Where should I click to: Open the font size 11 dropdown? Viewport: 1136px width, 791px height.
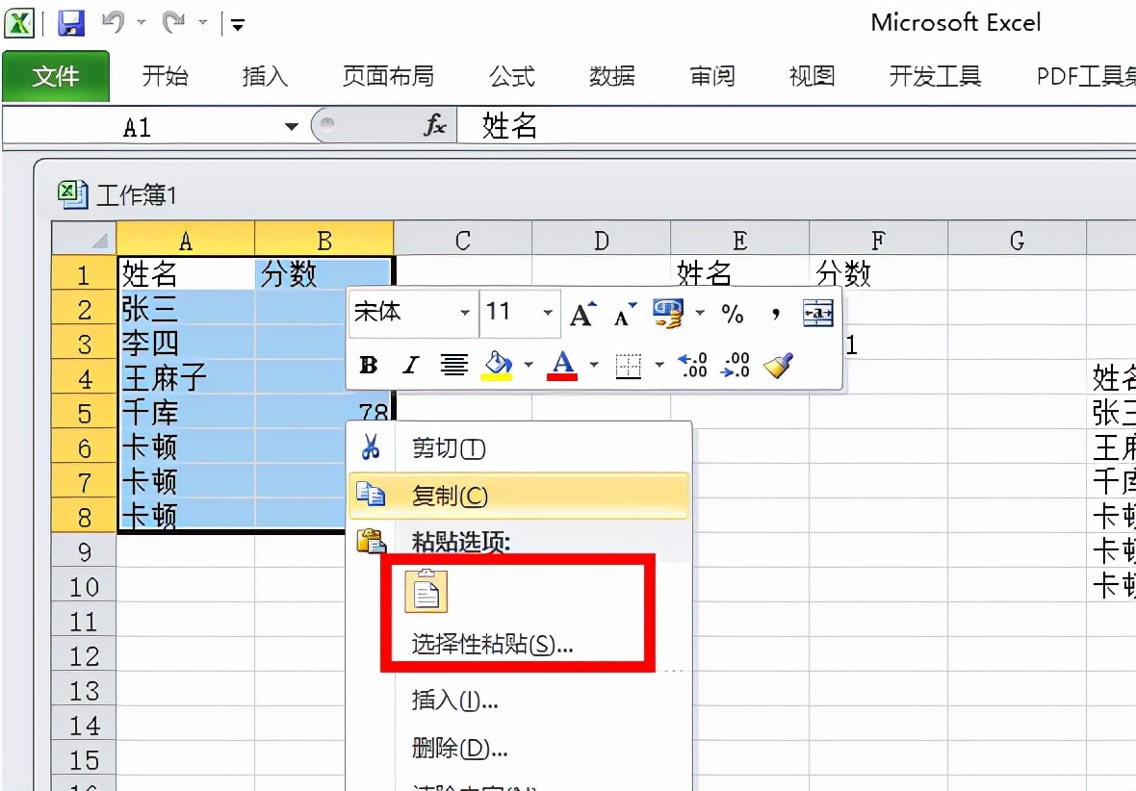click(548, 313)
